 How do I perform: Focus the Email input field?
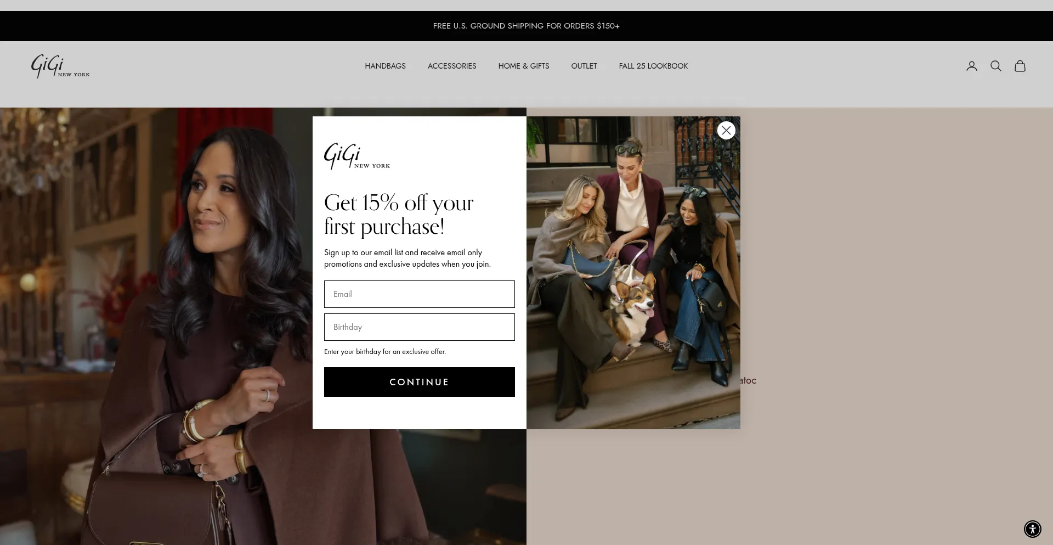pyautogui.click(x=419, y=294)
